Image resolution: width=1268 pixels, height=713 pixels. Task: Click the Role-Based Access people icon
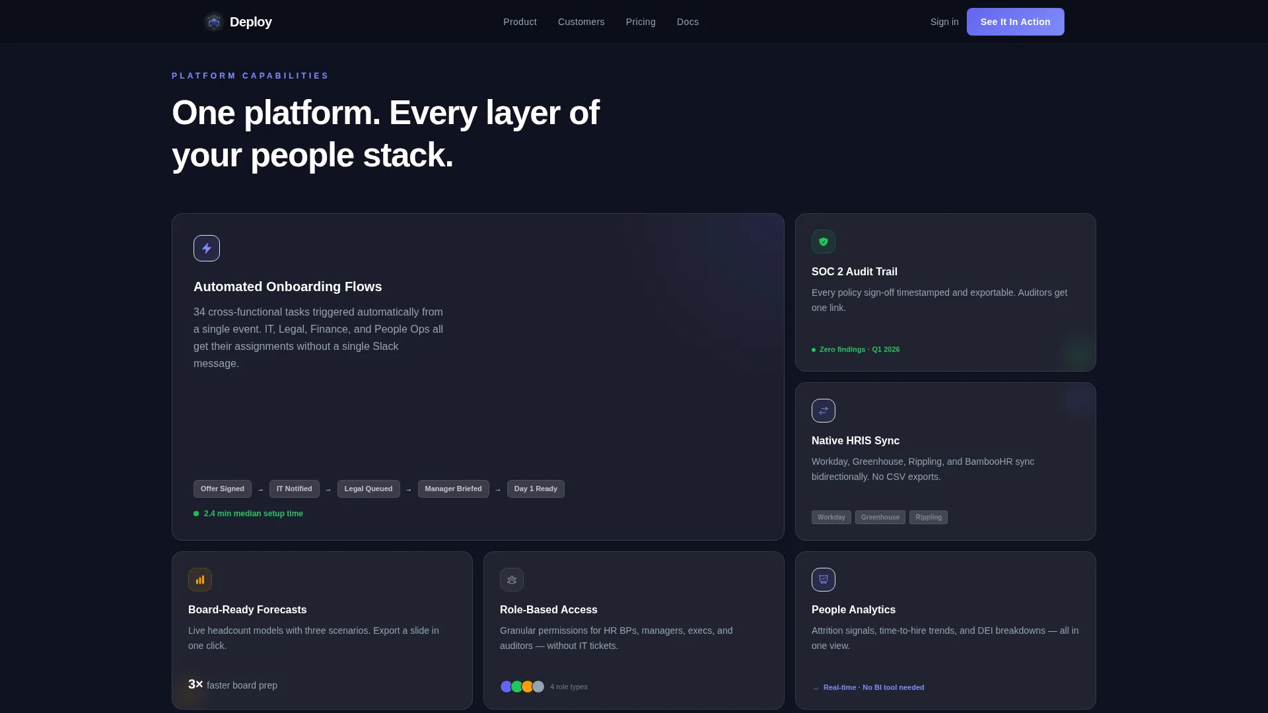(512, 580)
